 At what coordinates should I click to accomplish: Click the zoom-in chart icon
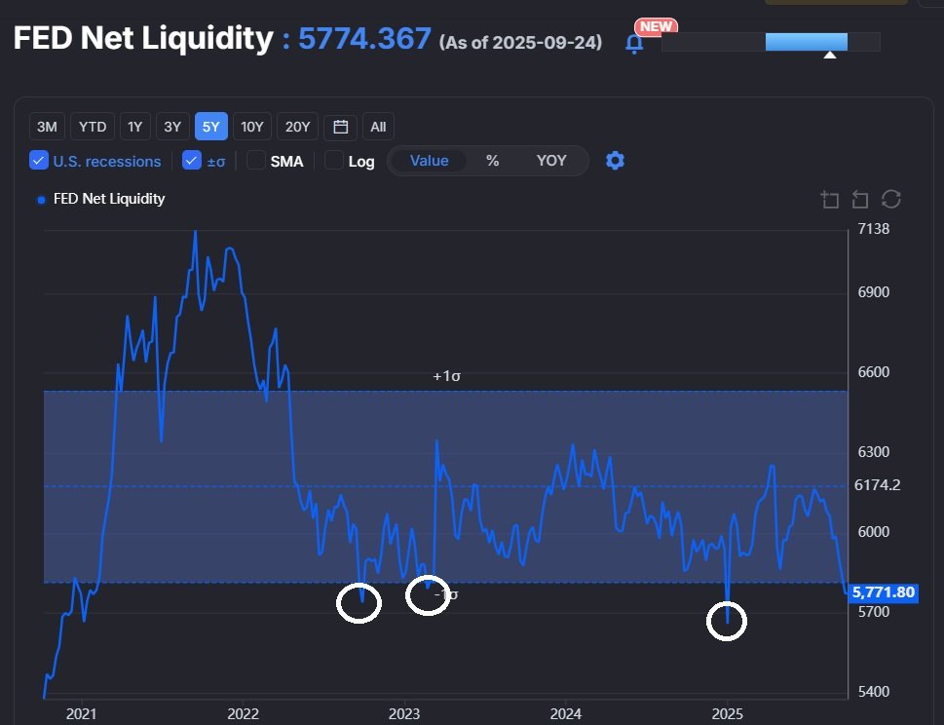tap(829, 199)
